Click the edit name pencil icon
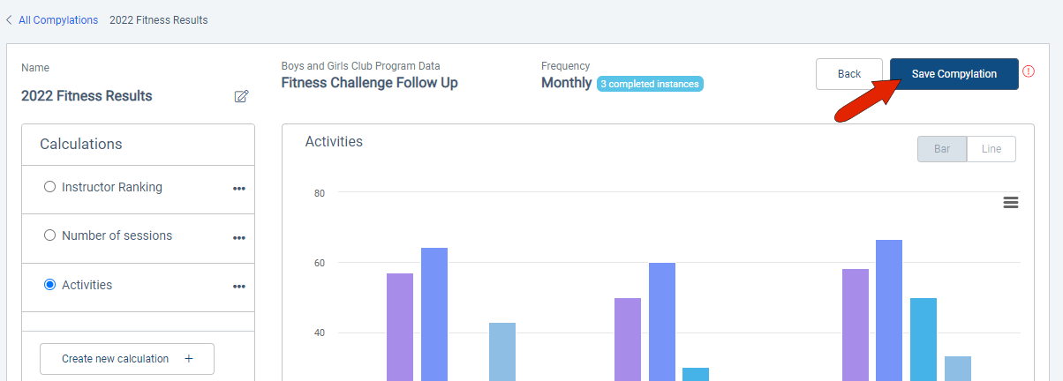 (x=241, y=96)
